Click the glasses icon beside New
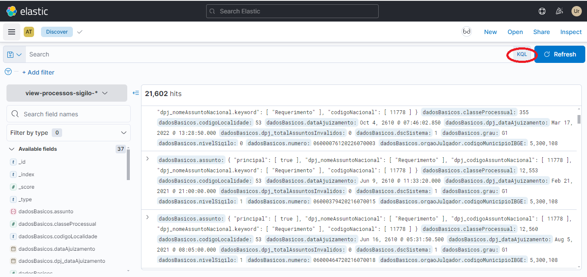Image resolution: width=587 pixels, height=277 pixels. coord(466,32)
